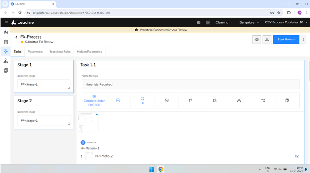Open process configuration gear button
The image size is (310, 173).
257,40
